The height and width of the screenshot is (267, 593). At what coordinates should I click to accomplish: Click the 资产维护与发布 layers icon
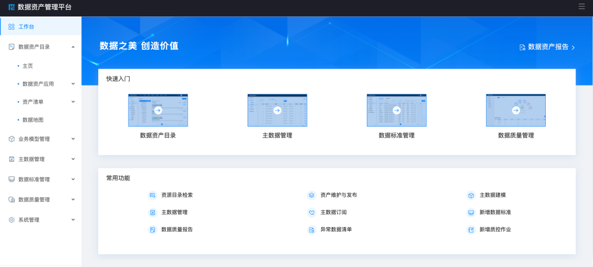[311, 195]
